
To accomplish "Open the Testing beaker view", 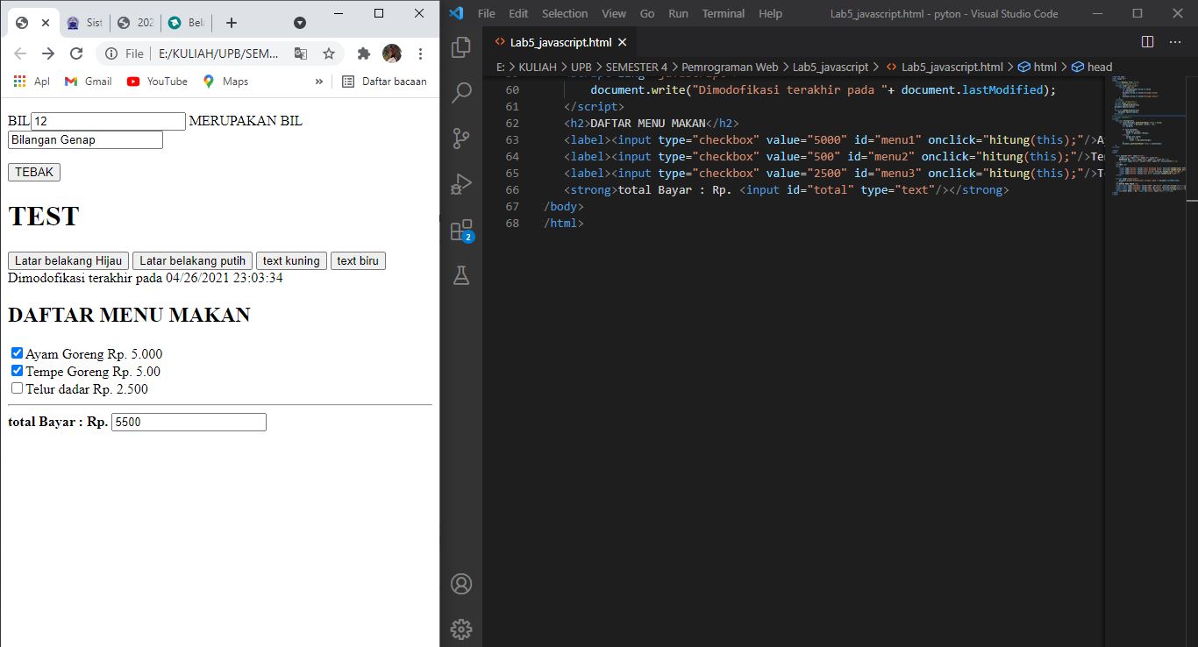I will tap(461, 274).
